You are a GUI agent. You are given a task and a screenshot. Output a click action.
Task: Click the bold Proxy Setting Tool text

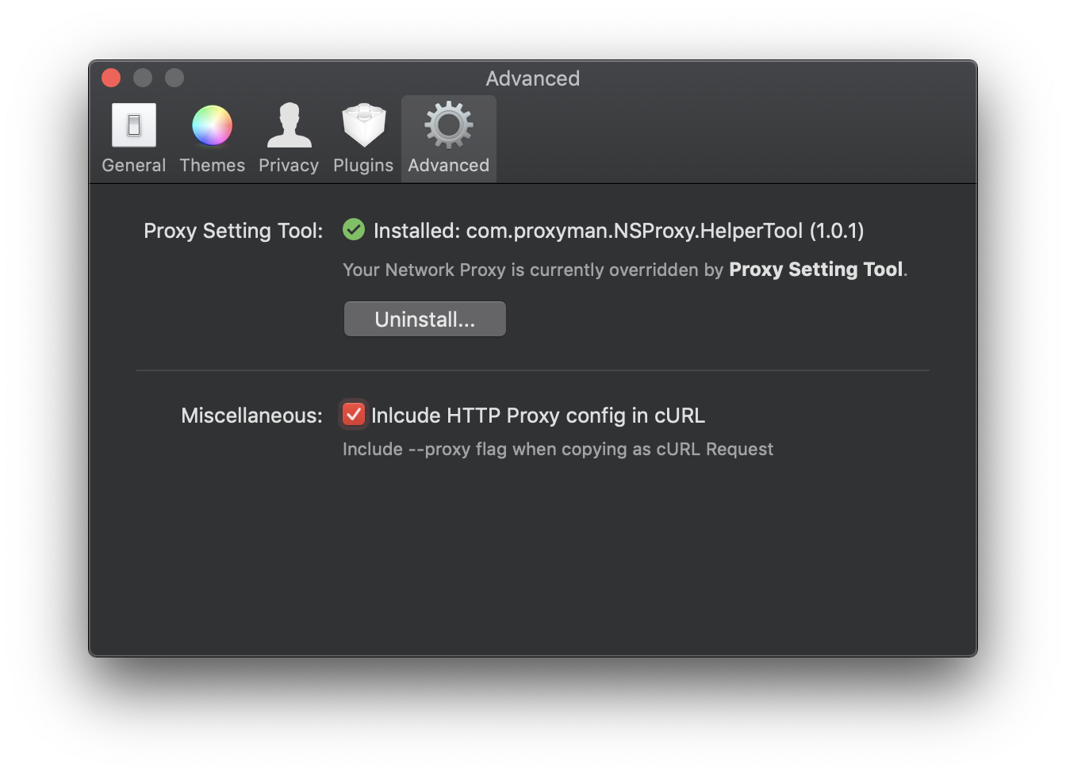(x=815, y=270)
